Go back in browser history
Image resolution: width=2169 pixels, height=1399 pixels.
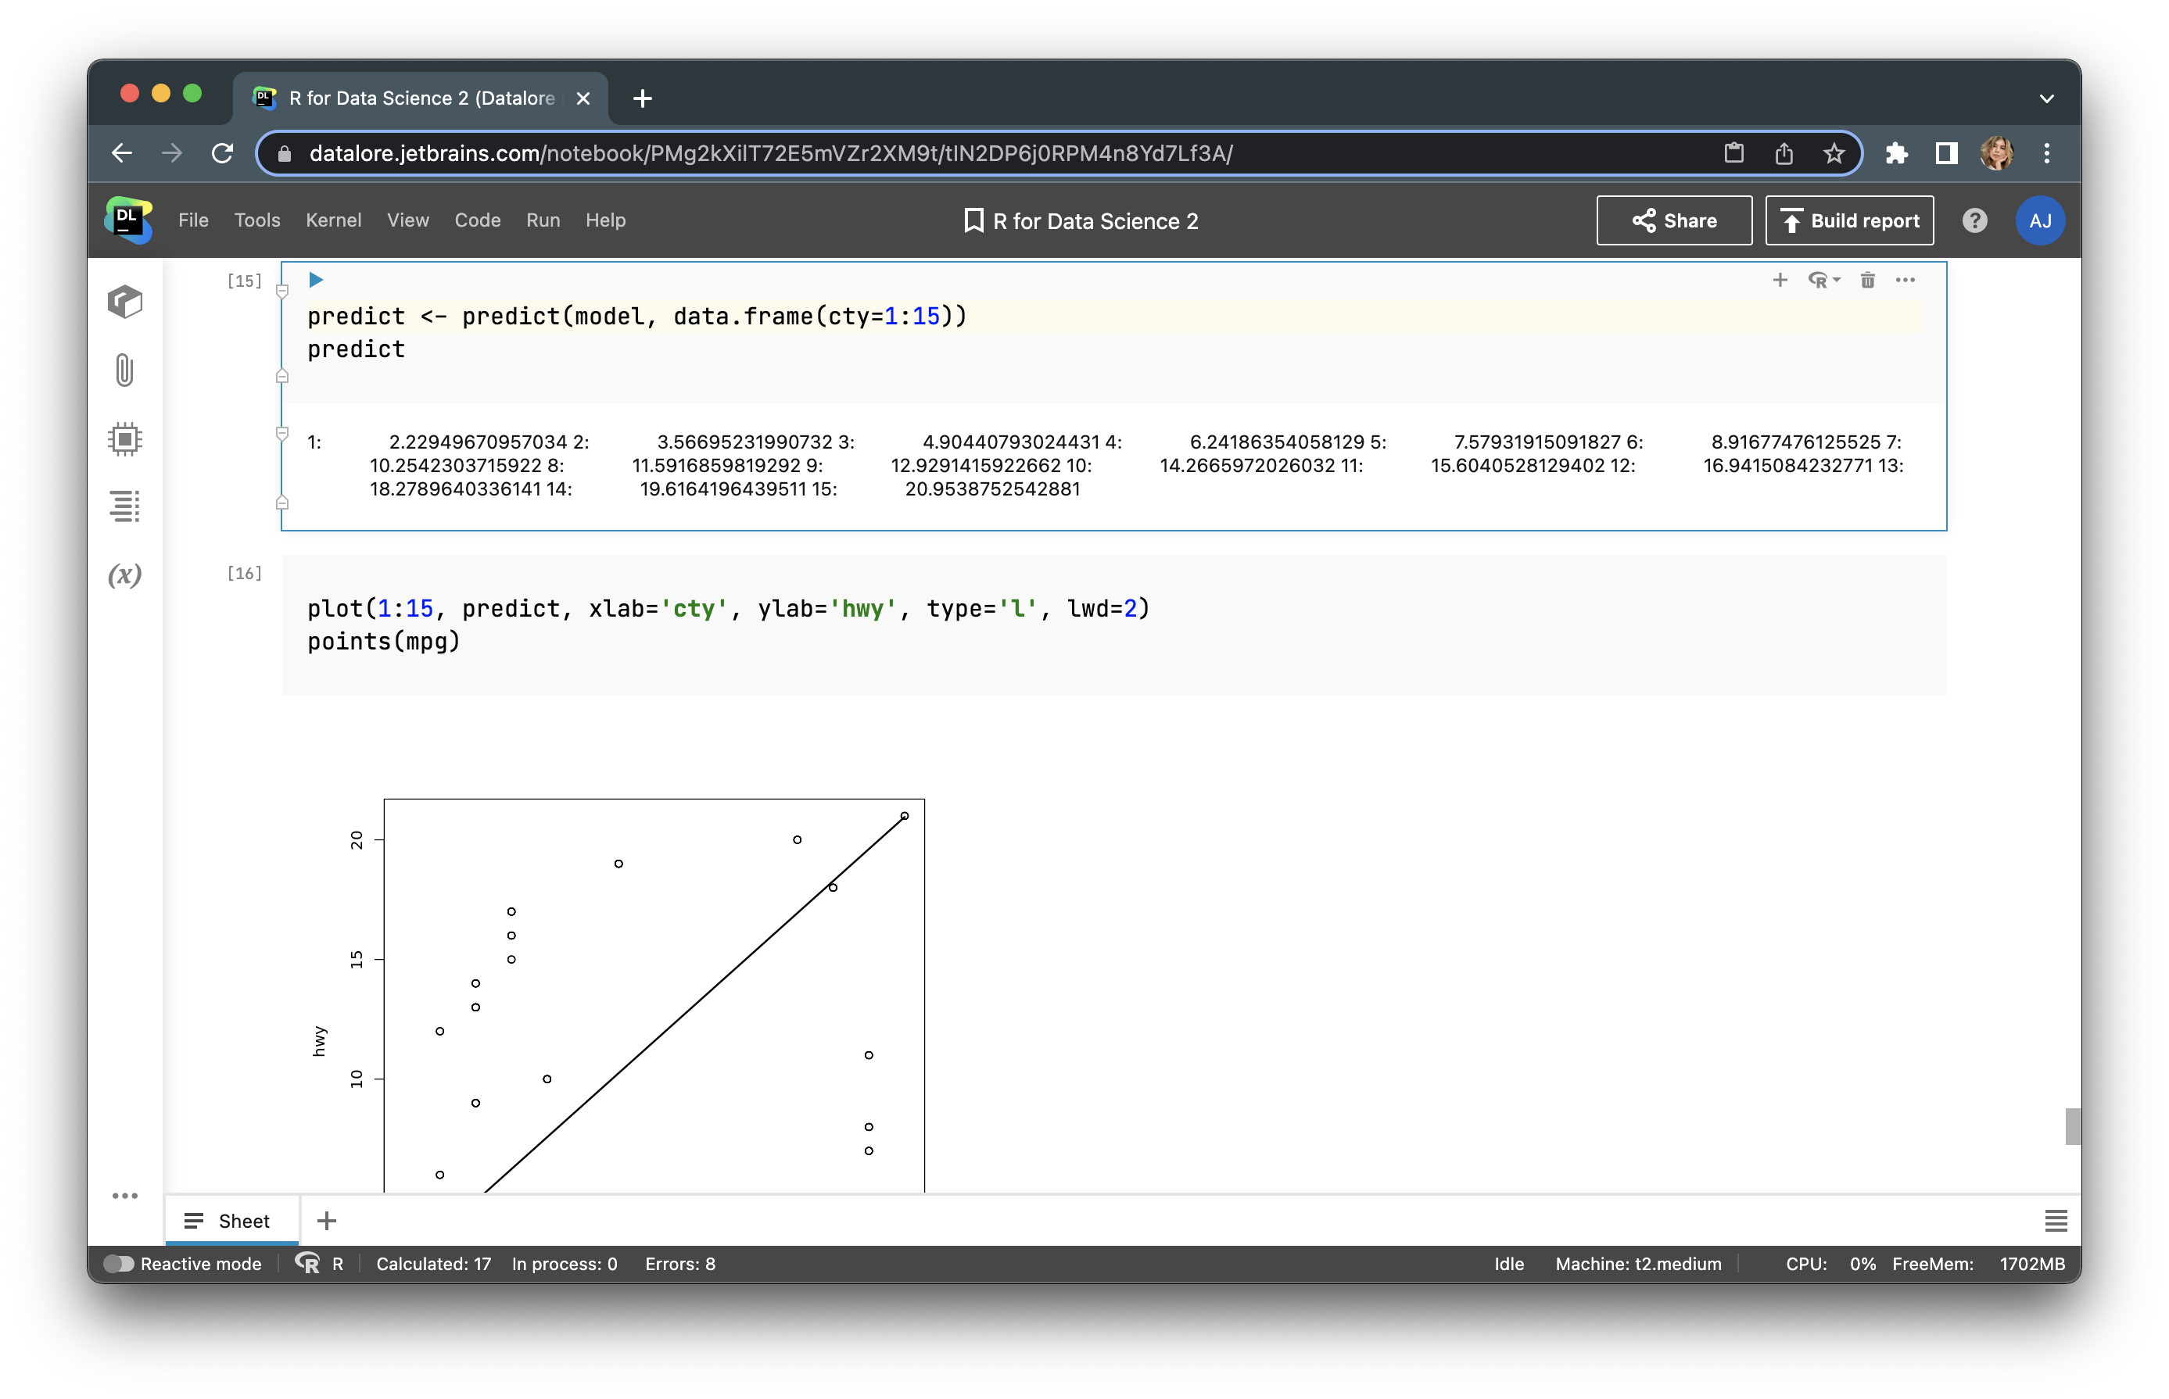tap(122, 152)
